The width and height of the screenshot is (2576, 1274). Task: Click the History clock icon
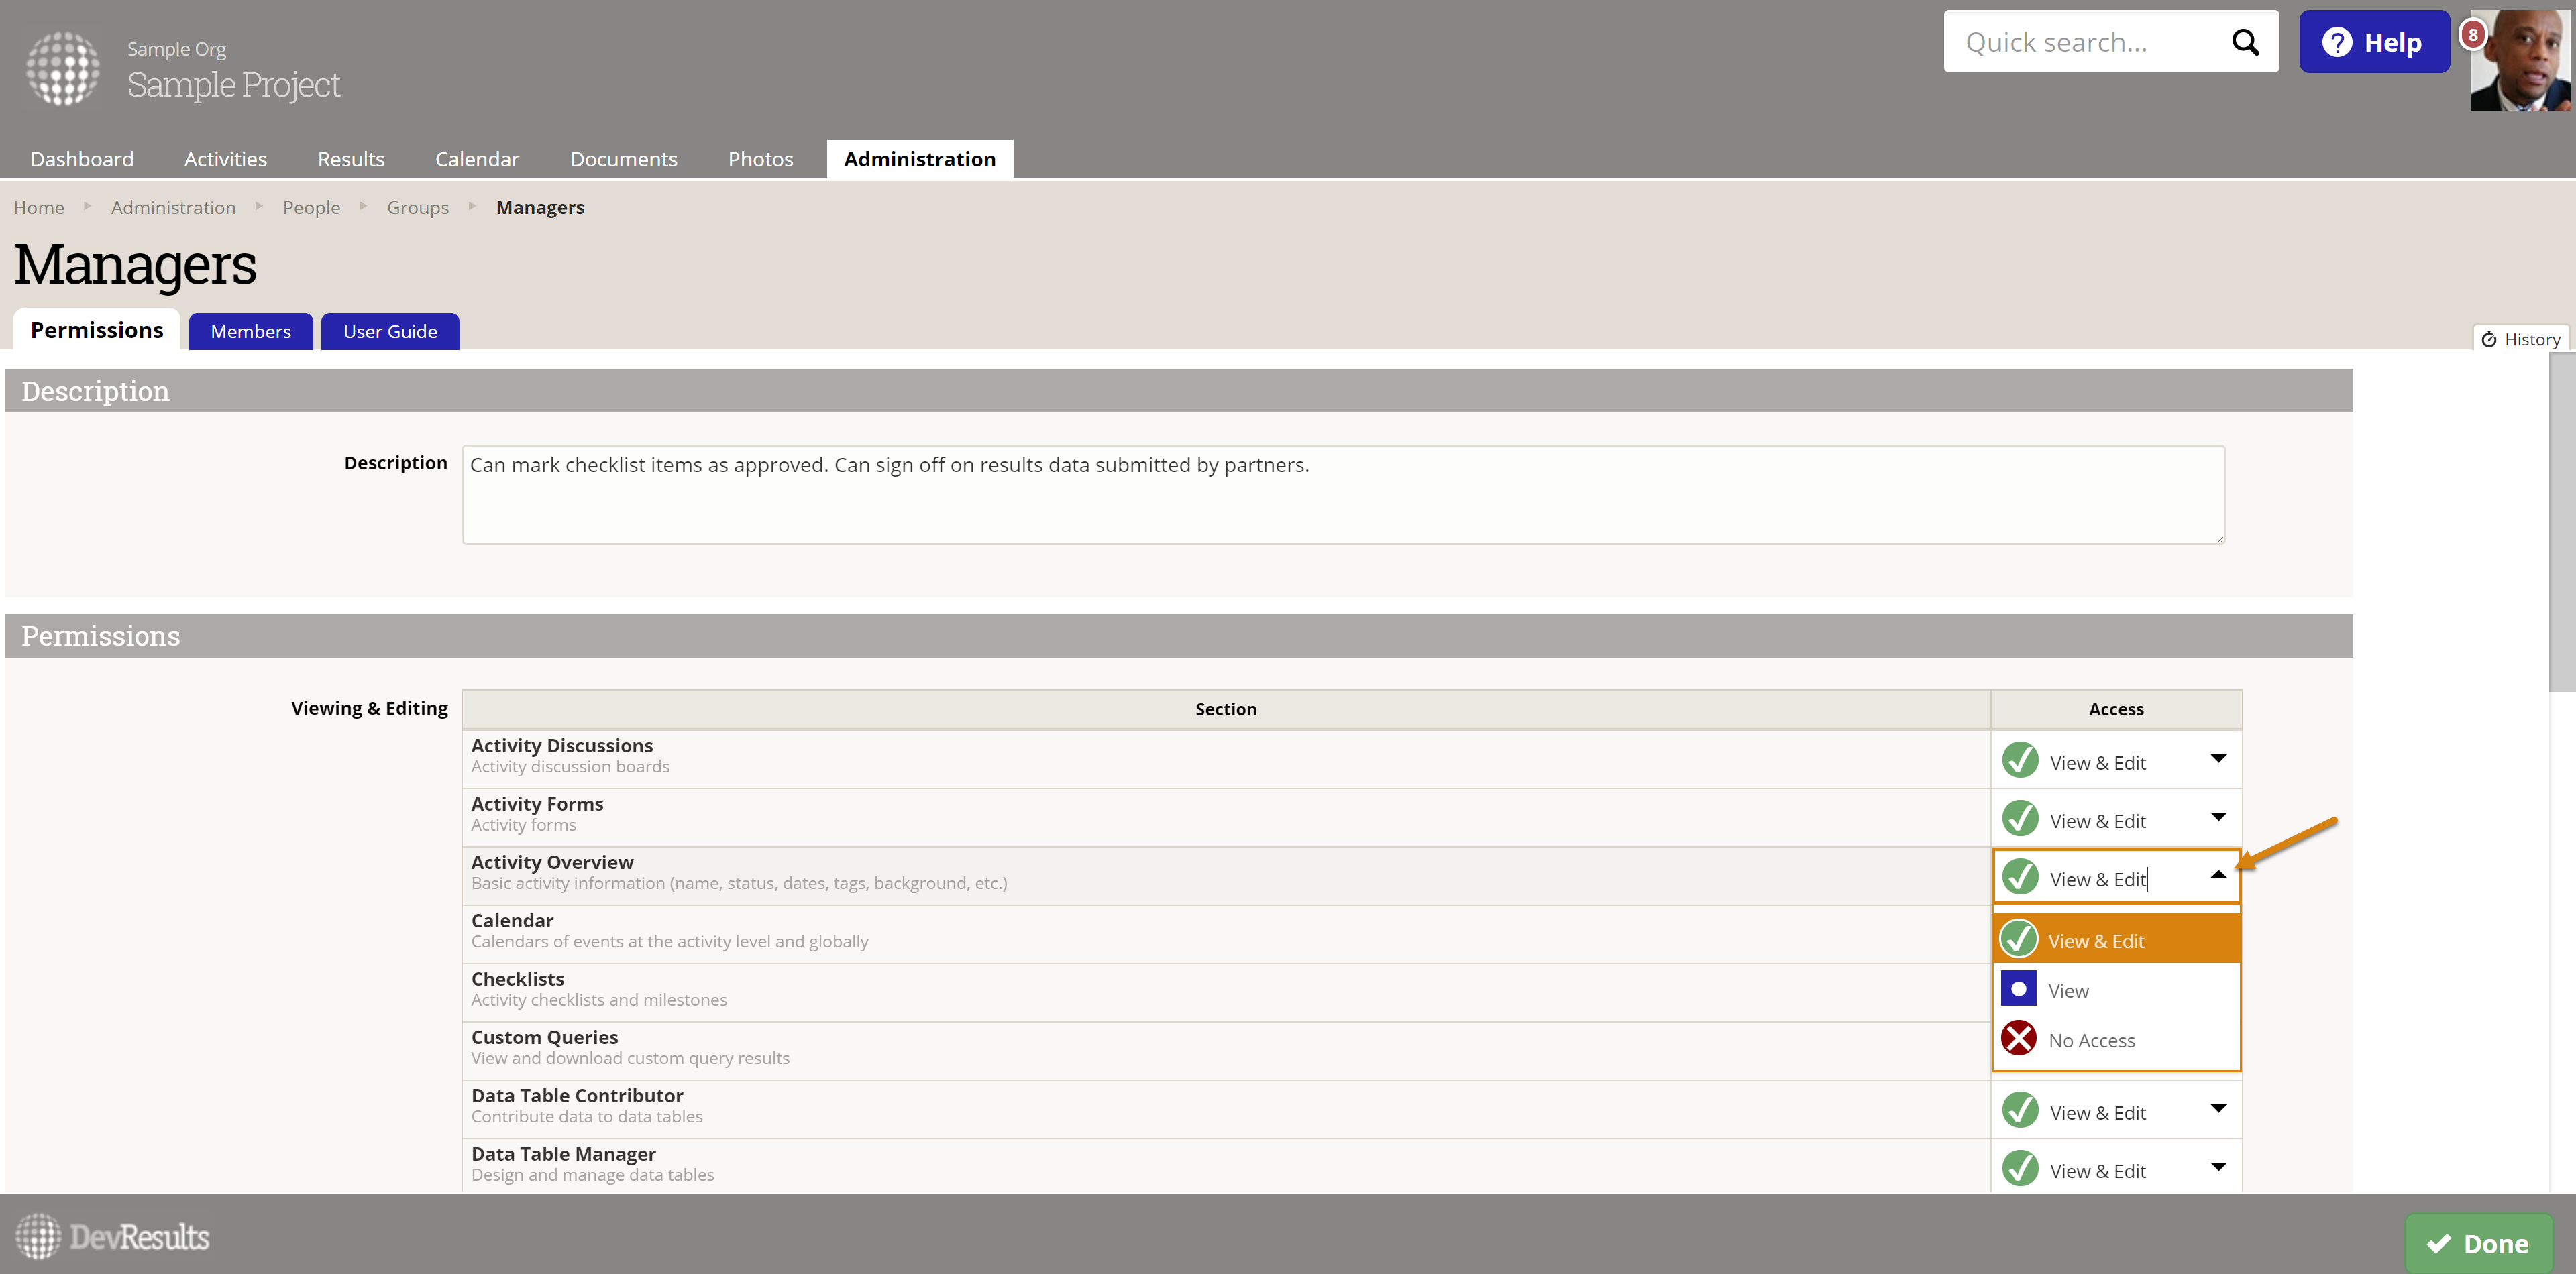pyautogui.click(x=2489, y=340)
